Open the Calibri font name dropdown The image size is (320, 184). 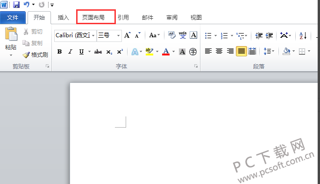tap(93, 35)
